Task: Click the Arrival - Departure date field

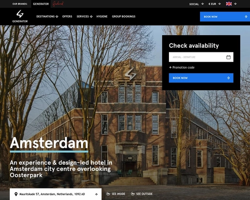Action: [201, 57]
